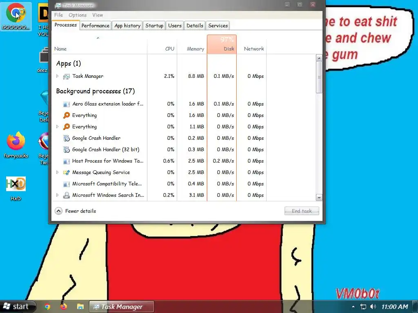418x313 pixels.
Task: Open the deez desktop icon
Action: tap(44, 55)
